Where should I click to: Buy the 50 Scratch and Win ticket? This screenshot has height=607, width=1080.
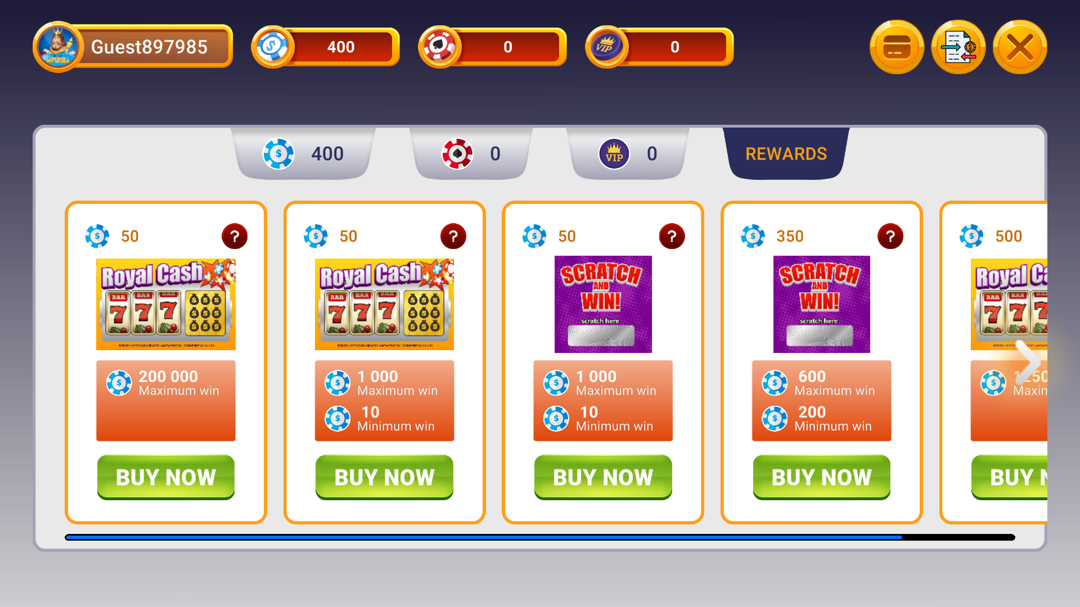coord(603,477)
